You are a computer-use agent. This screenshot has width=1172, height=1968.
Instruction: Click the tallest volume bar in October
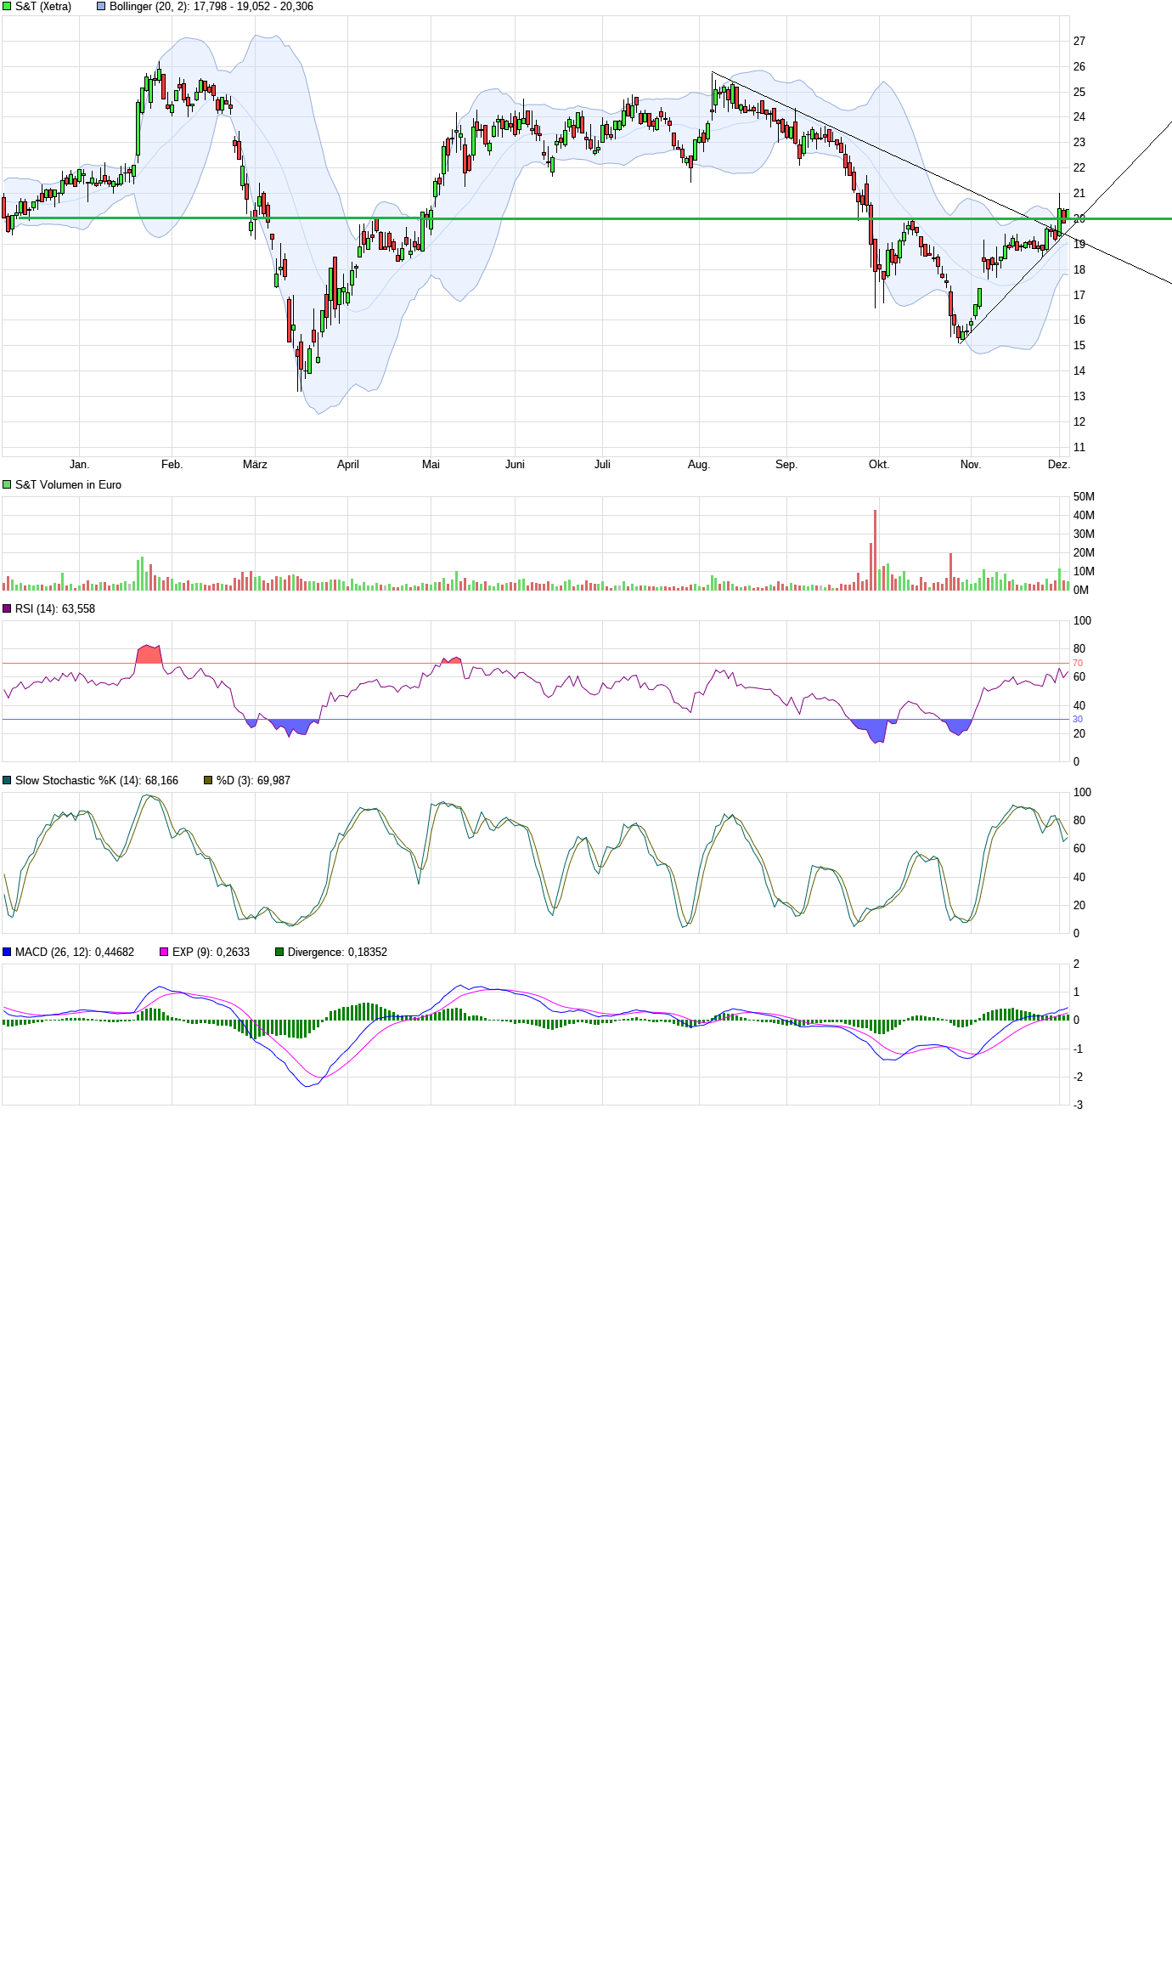pyautogui.click(x=875, y=550)
